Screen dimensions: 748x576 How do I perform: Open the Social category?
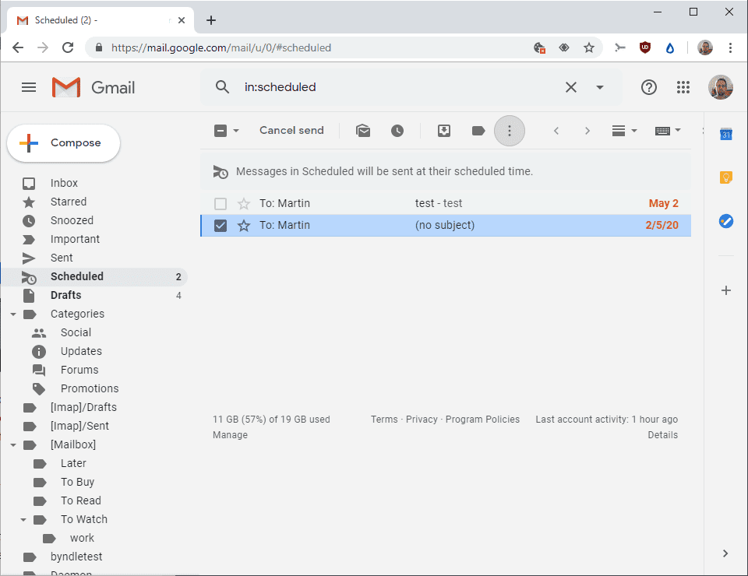tap(76, 332)
